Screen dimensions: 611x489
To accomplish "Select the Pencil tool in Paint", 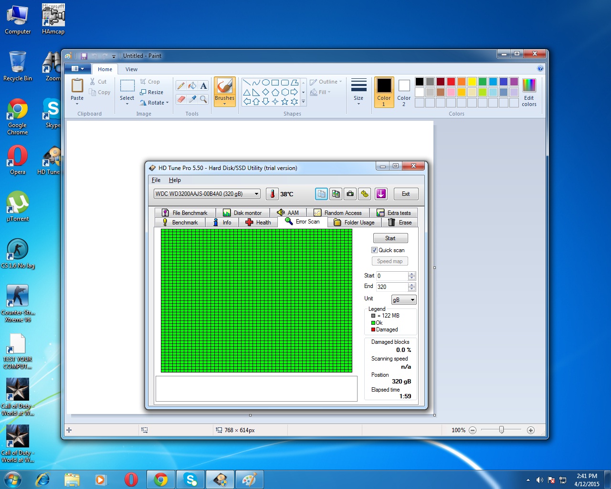I will 181,86.
